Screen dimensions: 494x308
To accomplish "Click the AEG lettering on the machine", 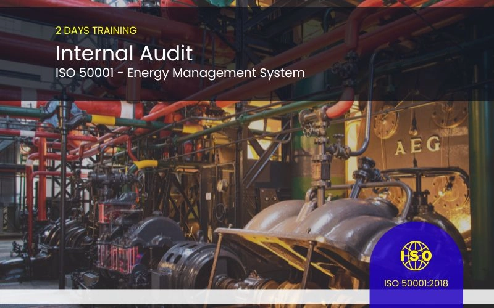I will pyautogui.click(x=417, y=145).
